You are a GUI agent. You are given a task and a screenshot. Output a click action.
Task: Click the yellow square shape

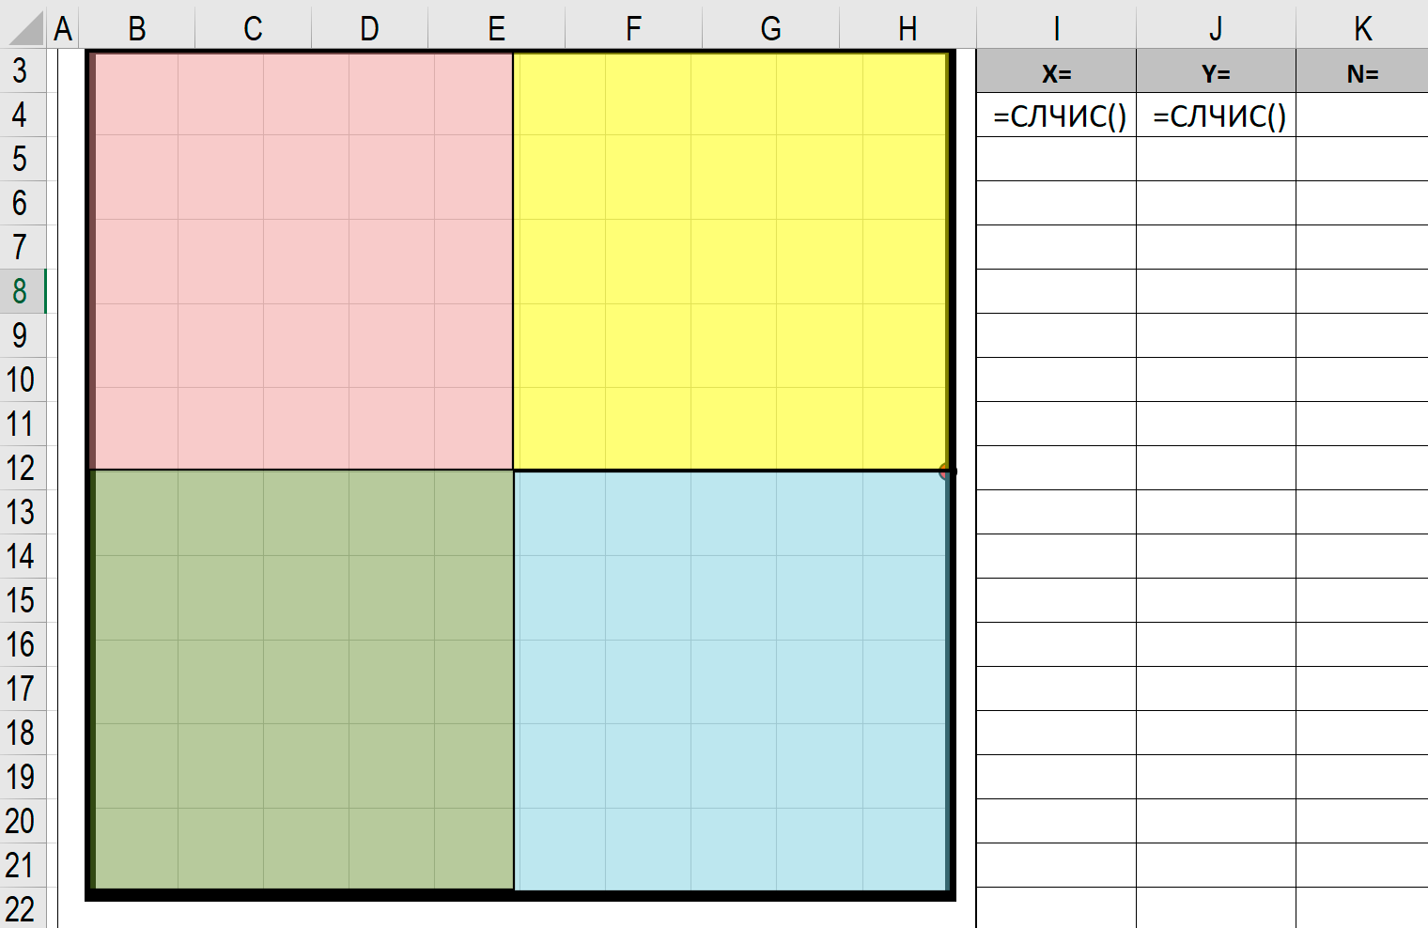pos(731,261)
